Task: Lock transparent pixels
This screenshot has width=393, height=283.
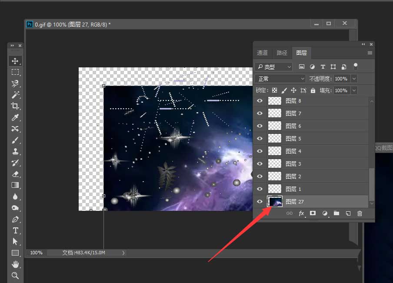Action: pyautogui.click(x=274, y=90)
